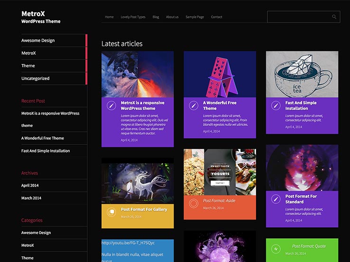Open Lovely Post Types menu
This screenshot has width=350, height=262.
pos(133,17)
